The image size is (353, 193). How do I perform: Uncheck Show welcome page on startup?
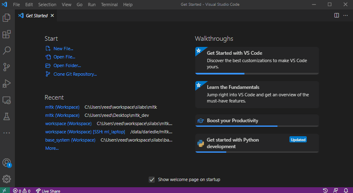point(152,179)
